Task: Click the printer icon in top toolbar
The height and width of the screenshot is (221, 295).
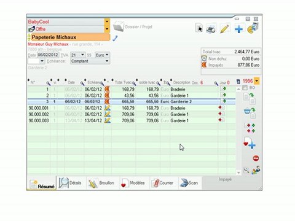Action: click(x=211, y=29)
